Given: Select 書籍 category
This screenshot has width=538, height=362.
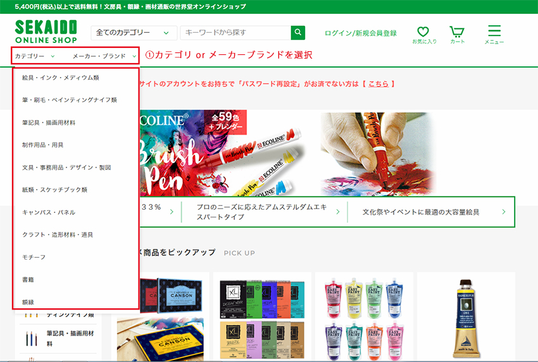Looking at the screenshot, I should [x=28, y=279].
